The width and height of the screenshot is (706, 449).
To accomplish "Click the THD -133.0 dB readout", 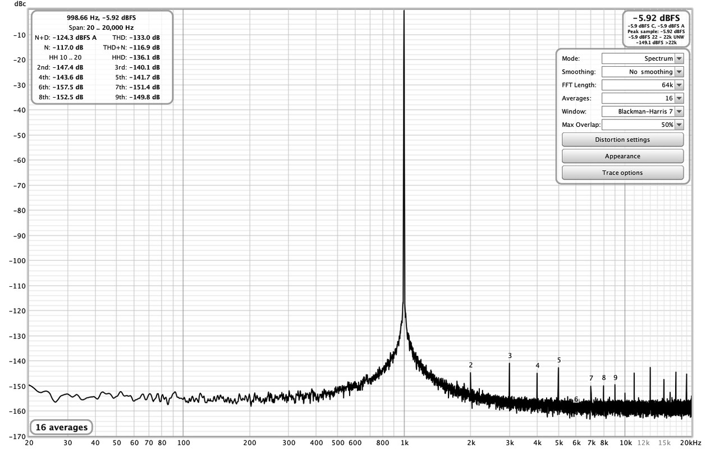I will [x=136, y=38].
